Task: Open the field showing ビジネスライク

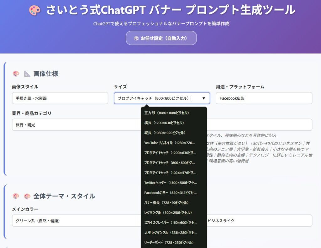Action: tap(259, 220)
